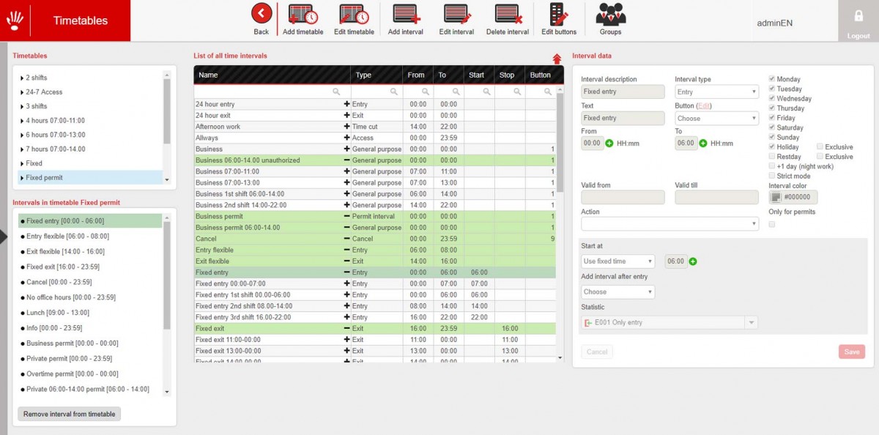Screen dimensions: 879x435
Task: Click the hand logo in header
Action: pyautogui.click(x=15, y=21)
